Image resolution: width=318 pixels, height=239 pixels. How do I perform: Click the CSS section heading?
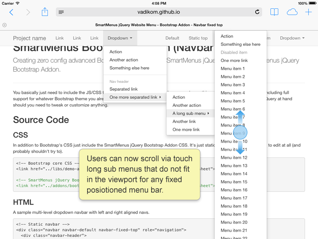(x=20, y=135)
